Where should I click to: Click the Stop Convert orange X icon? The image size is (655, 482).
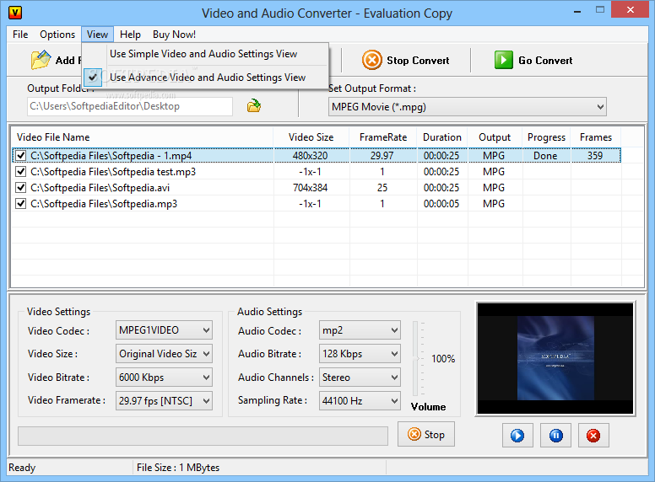[x=371, y=60]
